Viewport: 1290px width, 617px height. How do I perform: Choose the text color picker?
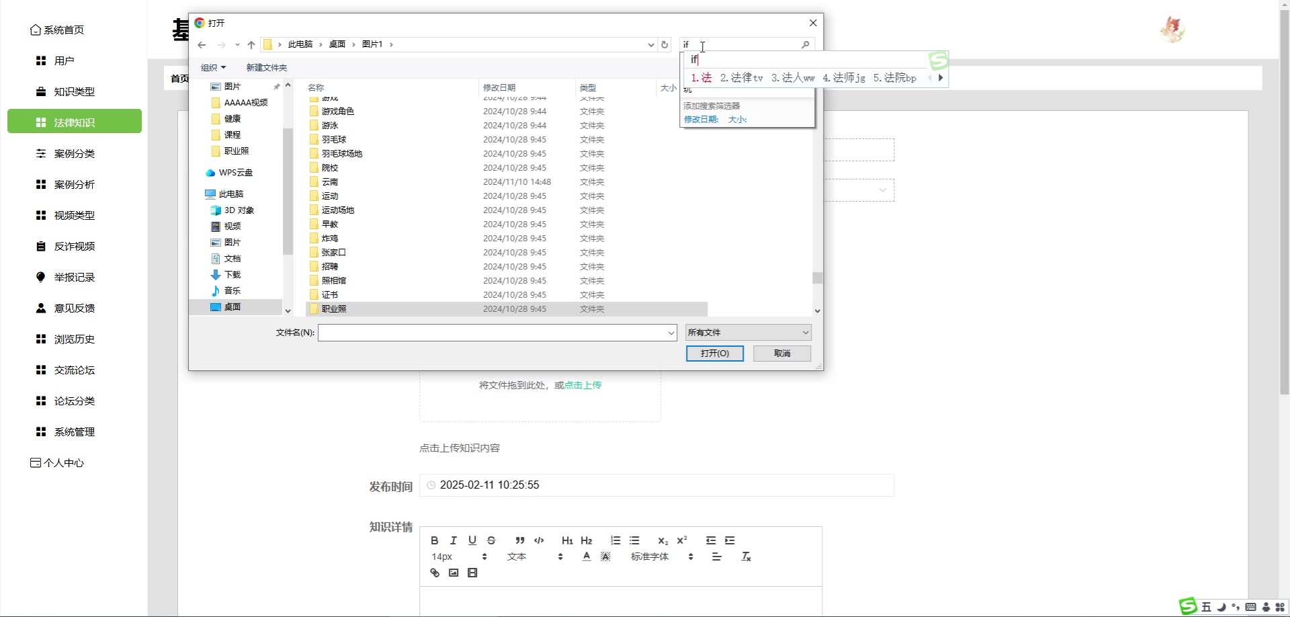coord(587,557)
